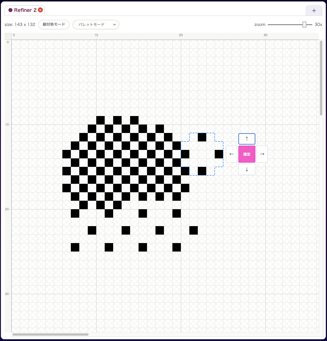Click the size 143 x 132 label
Viewport: 327px width, 341px height.
tap(20, 25)
